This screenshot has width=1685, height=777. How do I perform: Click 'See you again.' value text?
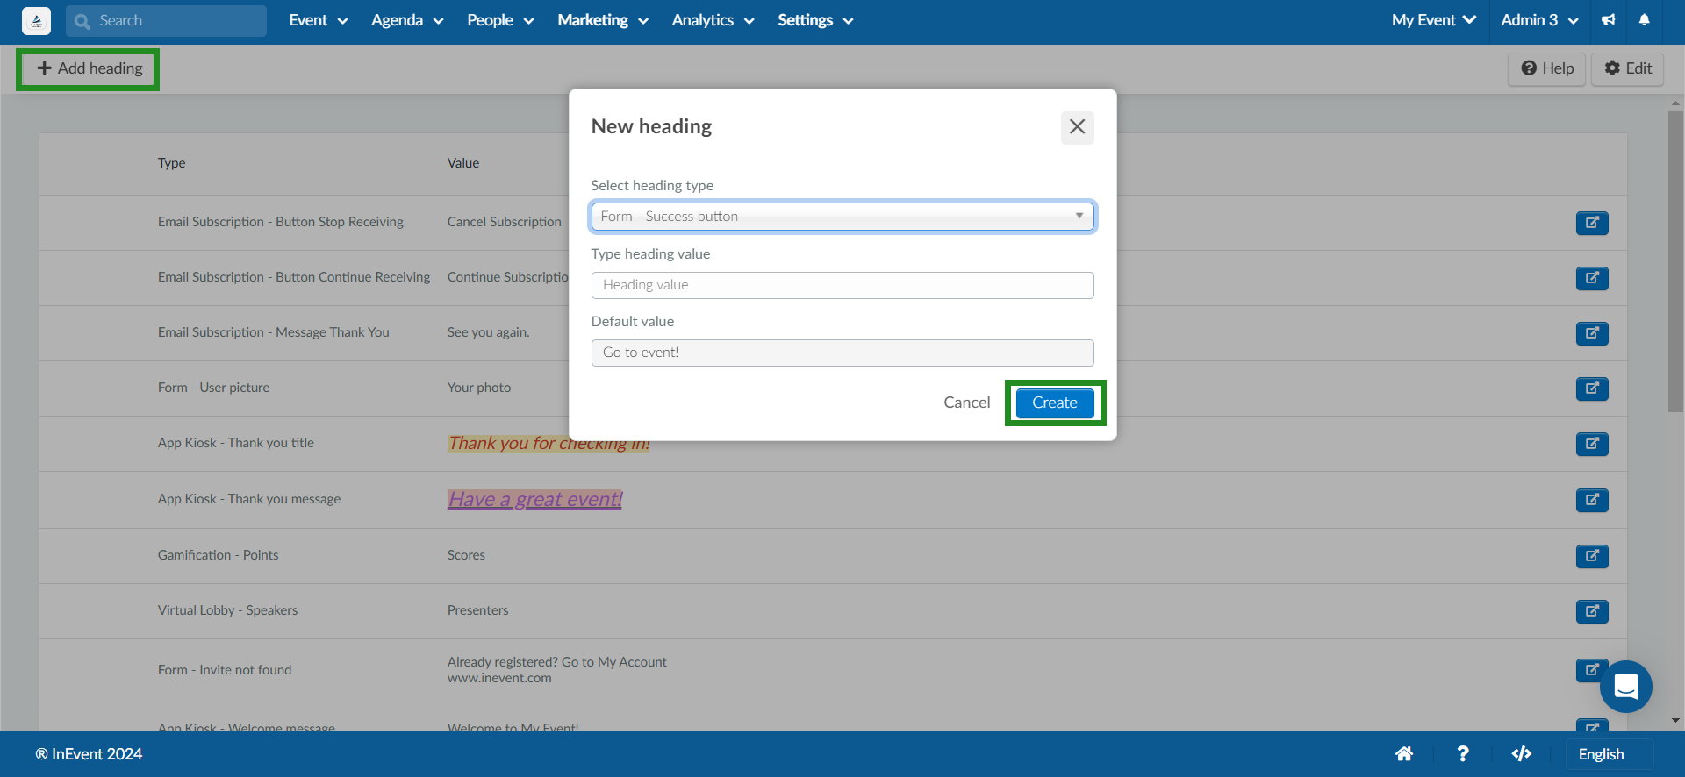(488, 332)
